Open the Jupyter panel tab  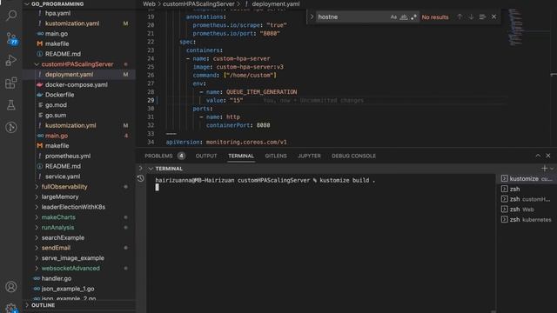[309, 156]
